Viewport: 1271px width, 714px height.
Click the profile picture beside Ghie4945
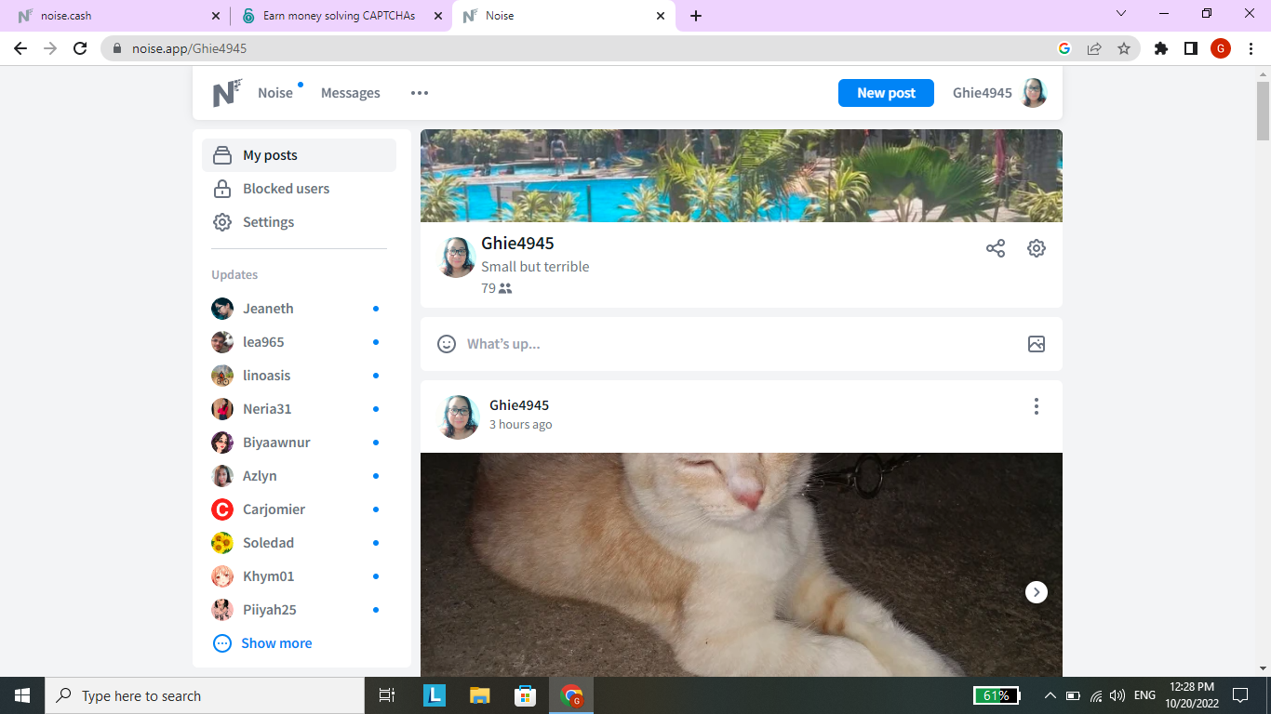pos(458,258)
